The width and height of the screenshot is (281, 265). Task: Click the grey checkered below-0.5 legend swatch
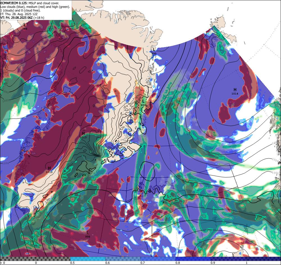(x=35, y=259)
